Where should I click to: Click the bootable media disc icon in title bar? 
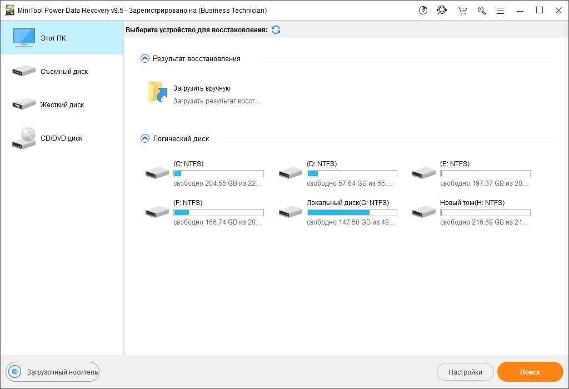423,10
